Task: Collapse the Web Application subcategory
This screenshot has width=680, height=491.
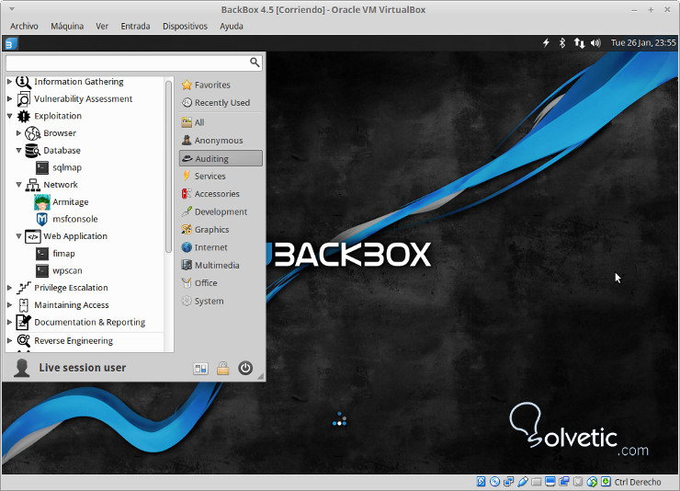Action: pyautogui.click(x=18, y=236)
